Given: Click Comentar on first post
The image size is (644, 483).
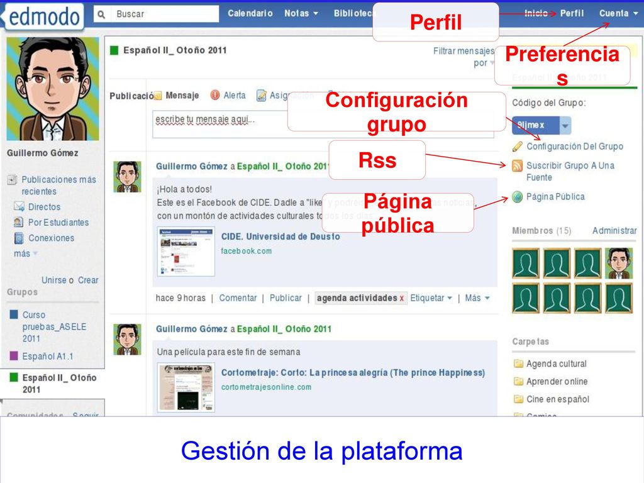Looking at the screenshot, I should click(x=238, y=297).
